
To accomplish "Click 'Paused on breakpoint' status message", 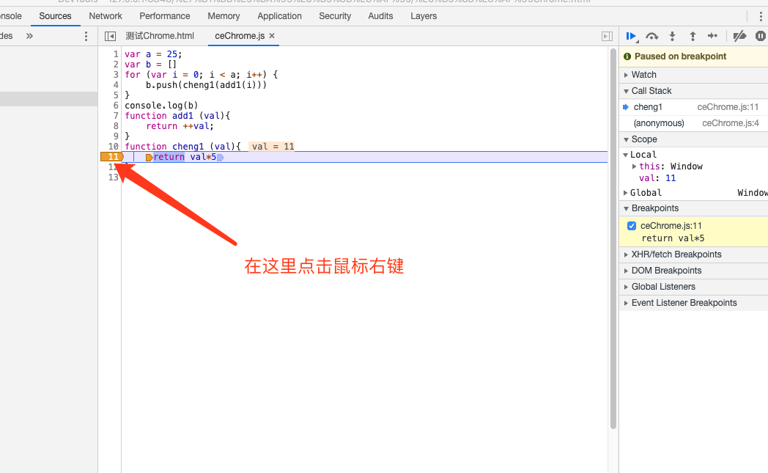I will 680,56.
